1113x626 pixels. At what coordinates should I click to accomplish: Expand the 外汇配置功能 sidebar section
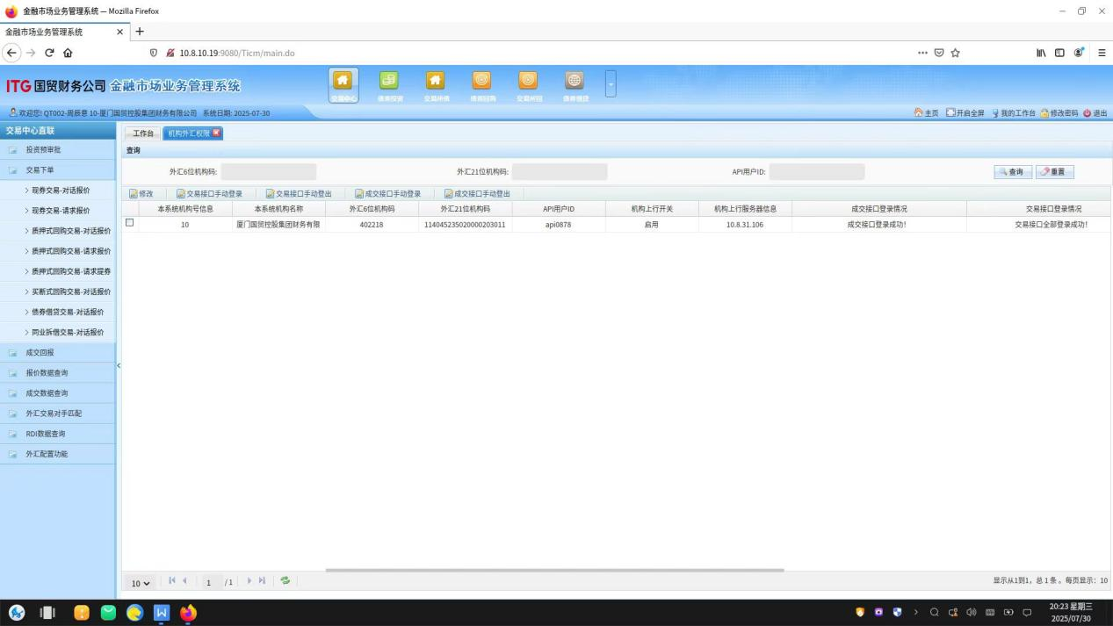coord(46,454)
